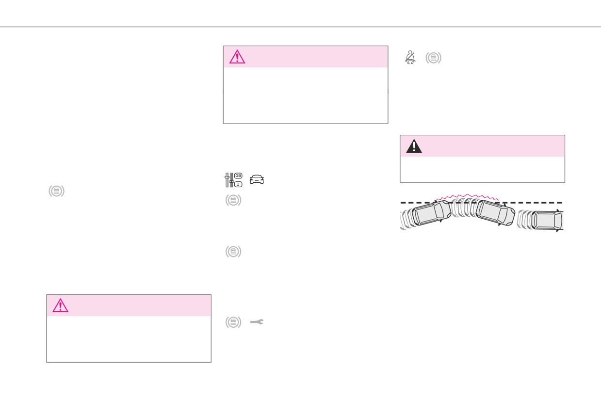Viewport: 601px width, 400px height.
Task: Click the dashed lane marking line
Action: click(481, 202)
